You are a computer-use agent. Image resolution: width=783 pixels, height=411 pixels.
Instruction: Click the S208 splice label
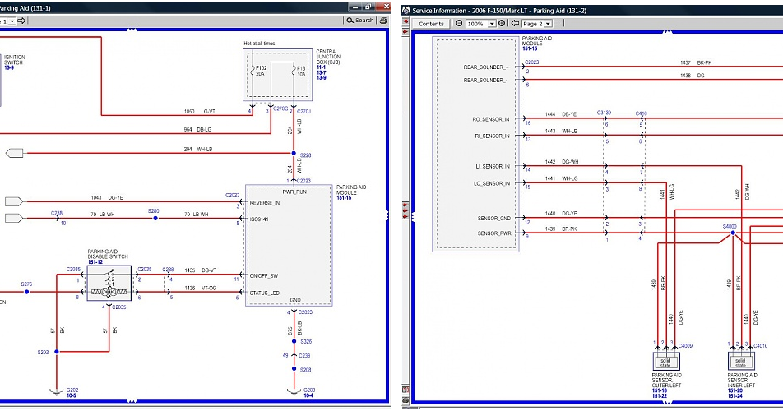pyautogui.click(x=306, y=370)
